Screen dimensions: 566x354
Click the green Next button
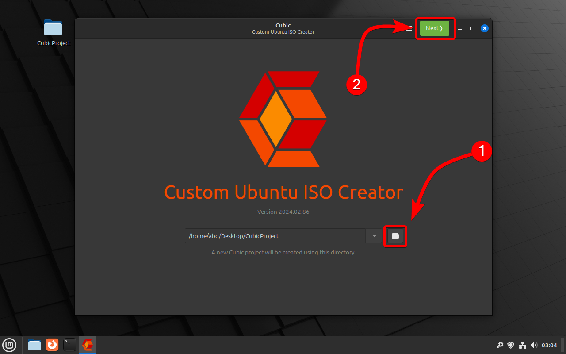[x=435, y=28]
